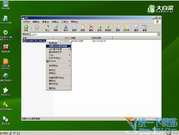Choose 属性(R) in context menu
Screen dimensions: 179x135
[58, 88]
